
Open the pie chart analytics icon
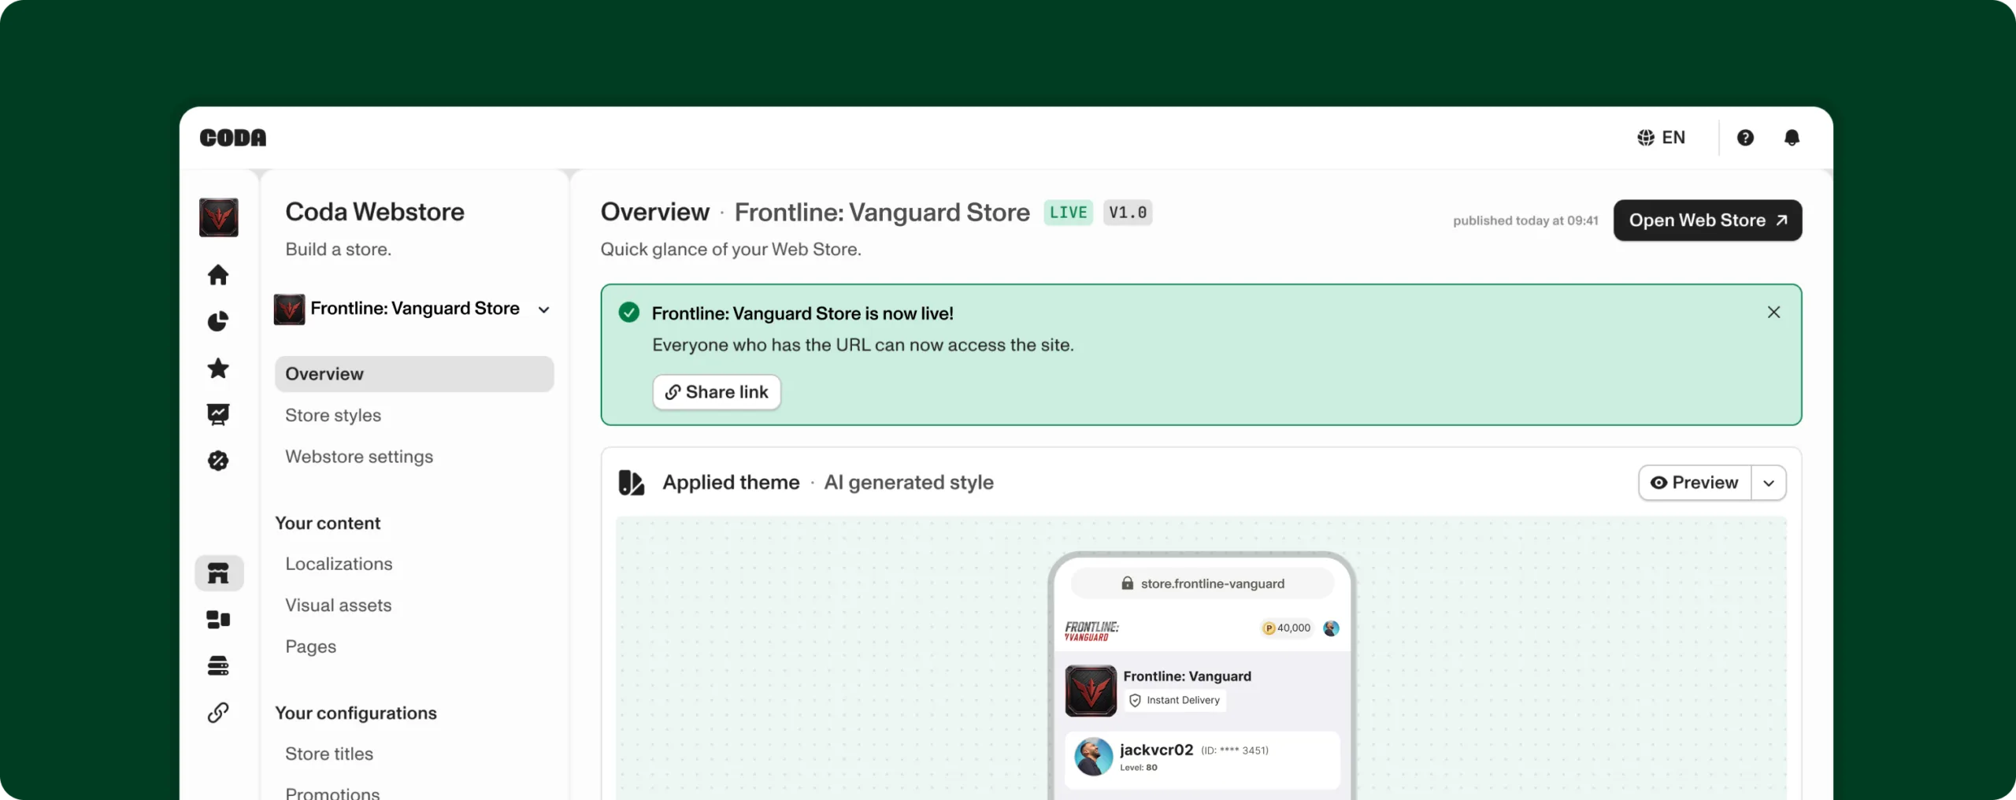click(x=218, y=321)
